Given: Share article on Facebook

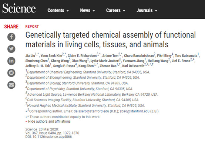Looking at the screenshot, I should click(11, 37).
